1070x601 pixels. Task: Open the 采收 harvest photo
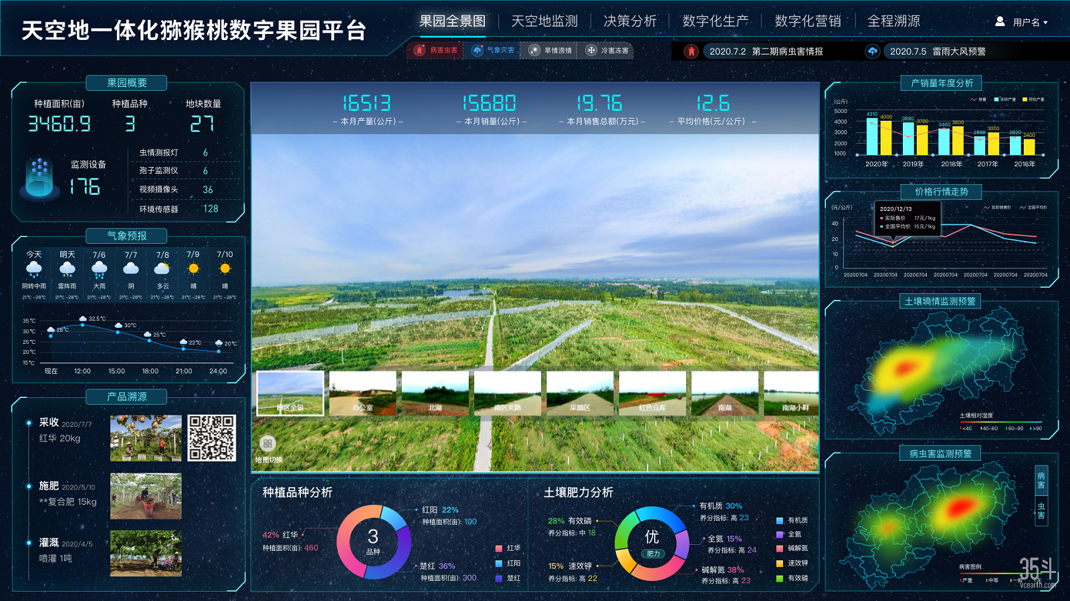coord(146,438)
